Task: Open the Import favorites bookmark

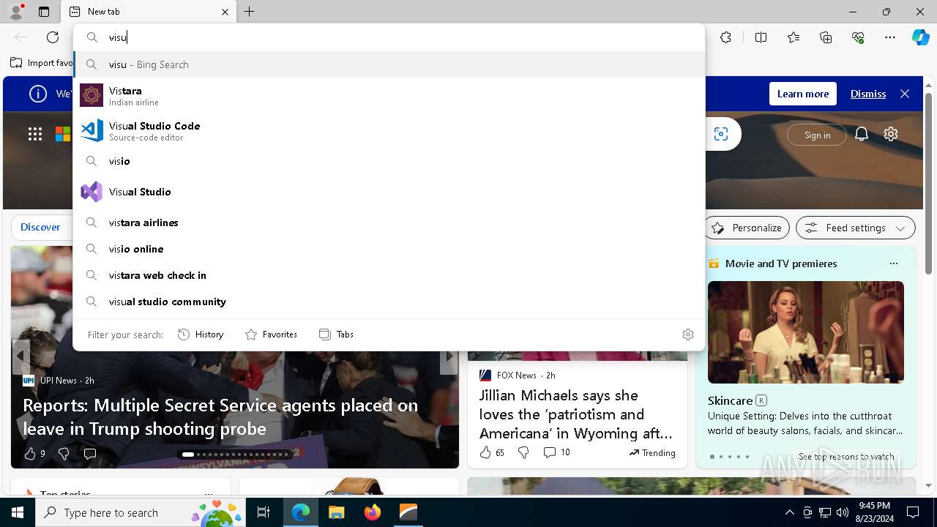Action: pyautogui.click(x=41, y=63)
